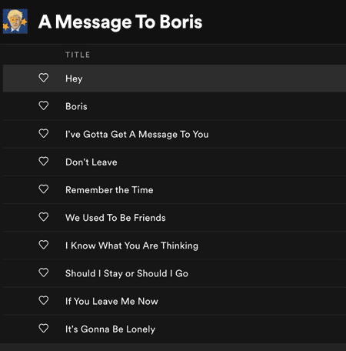Favorite "I Know What You Are Thinking" heart
The image size is (346, 351).
[x=44, y=245]
